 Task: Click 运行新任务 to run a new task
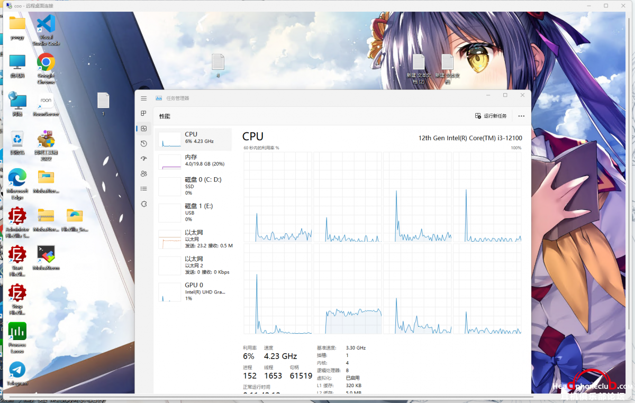(491, 116)
